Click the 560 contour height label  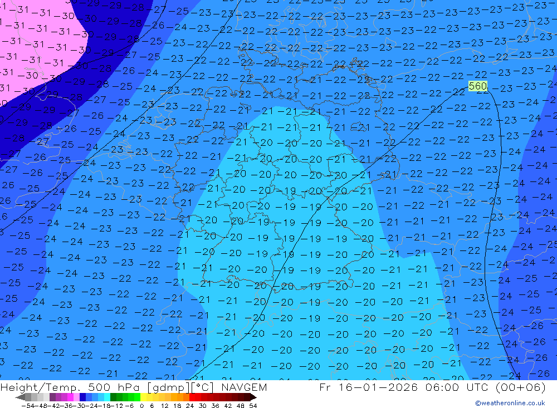tap(478, 86)
